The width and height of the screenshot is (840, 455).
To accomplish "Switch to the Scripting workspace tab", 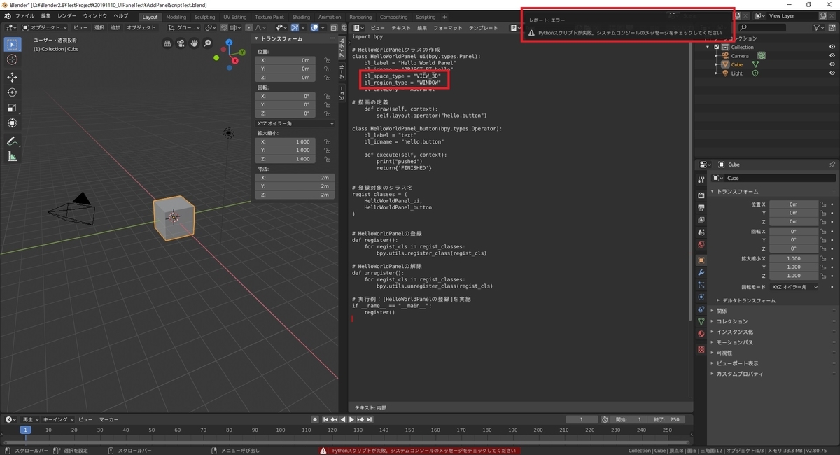I will coord(426,17).
